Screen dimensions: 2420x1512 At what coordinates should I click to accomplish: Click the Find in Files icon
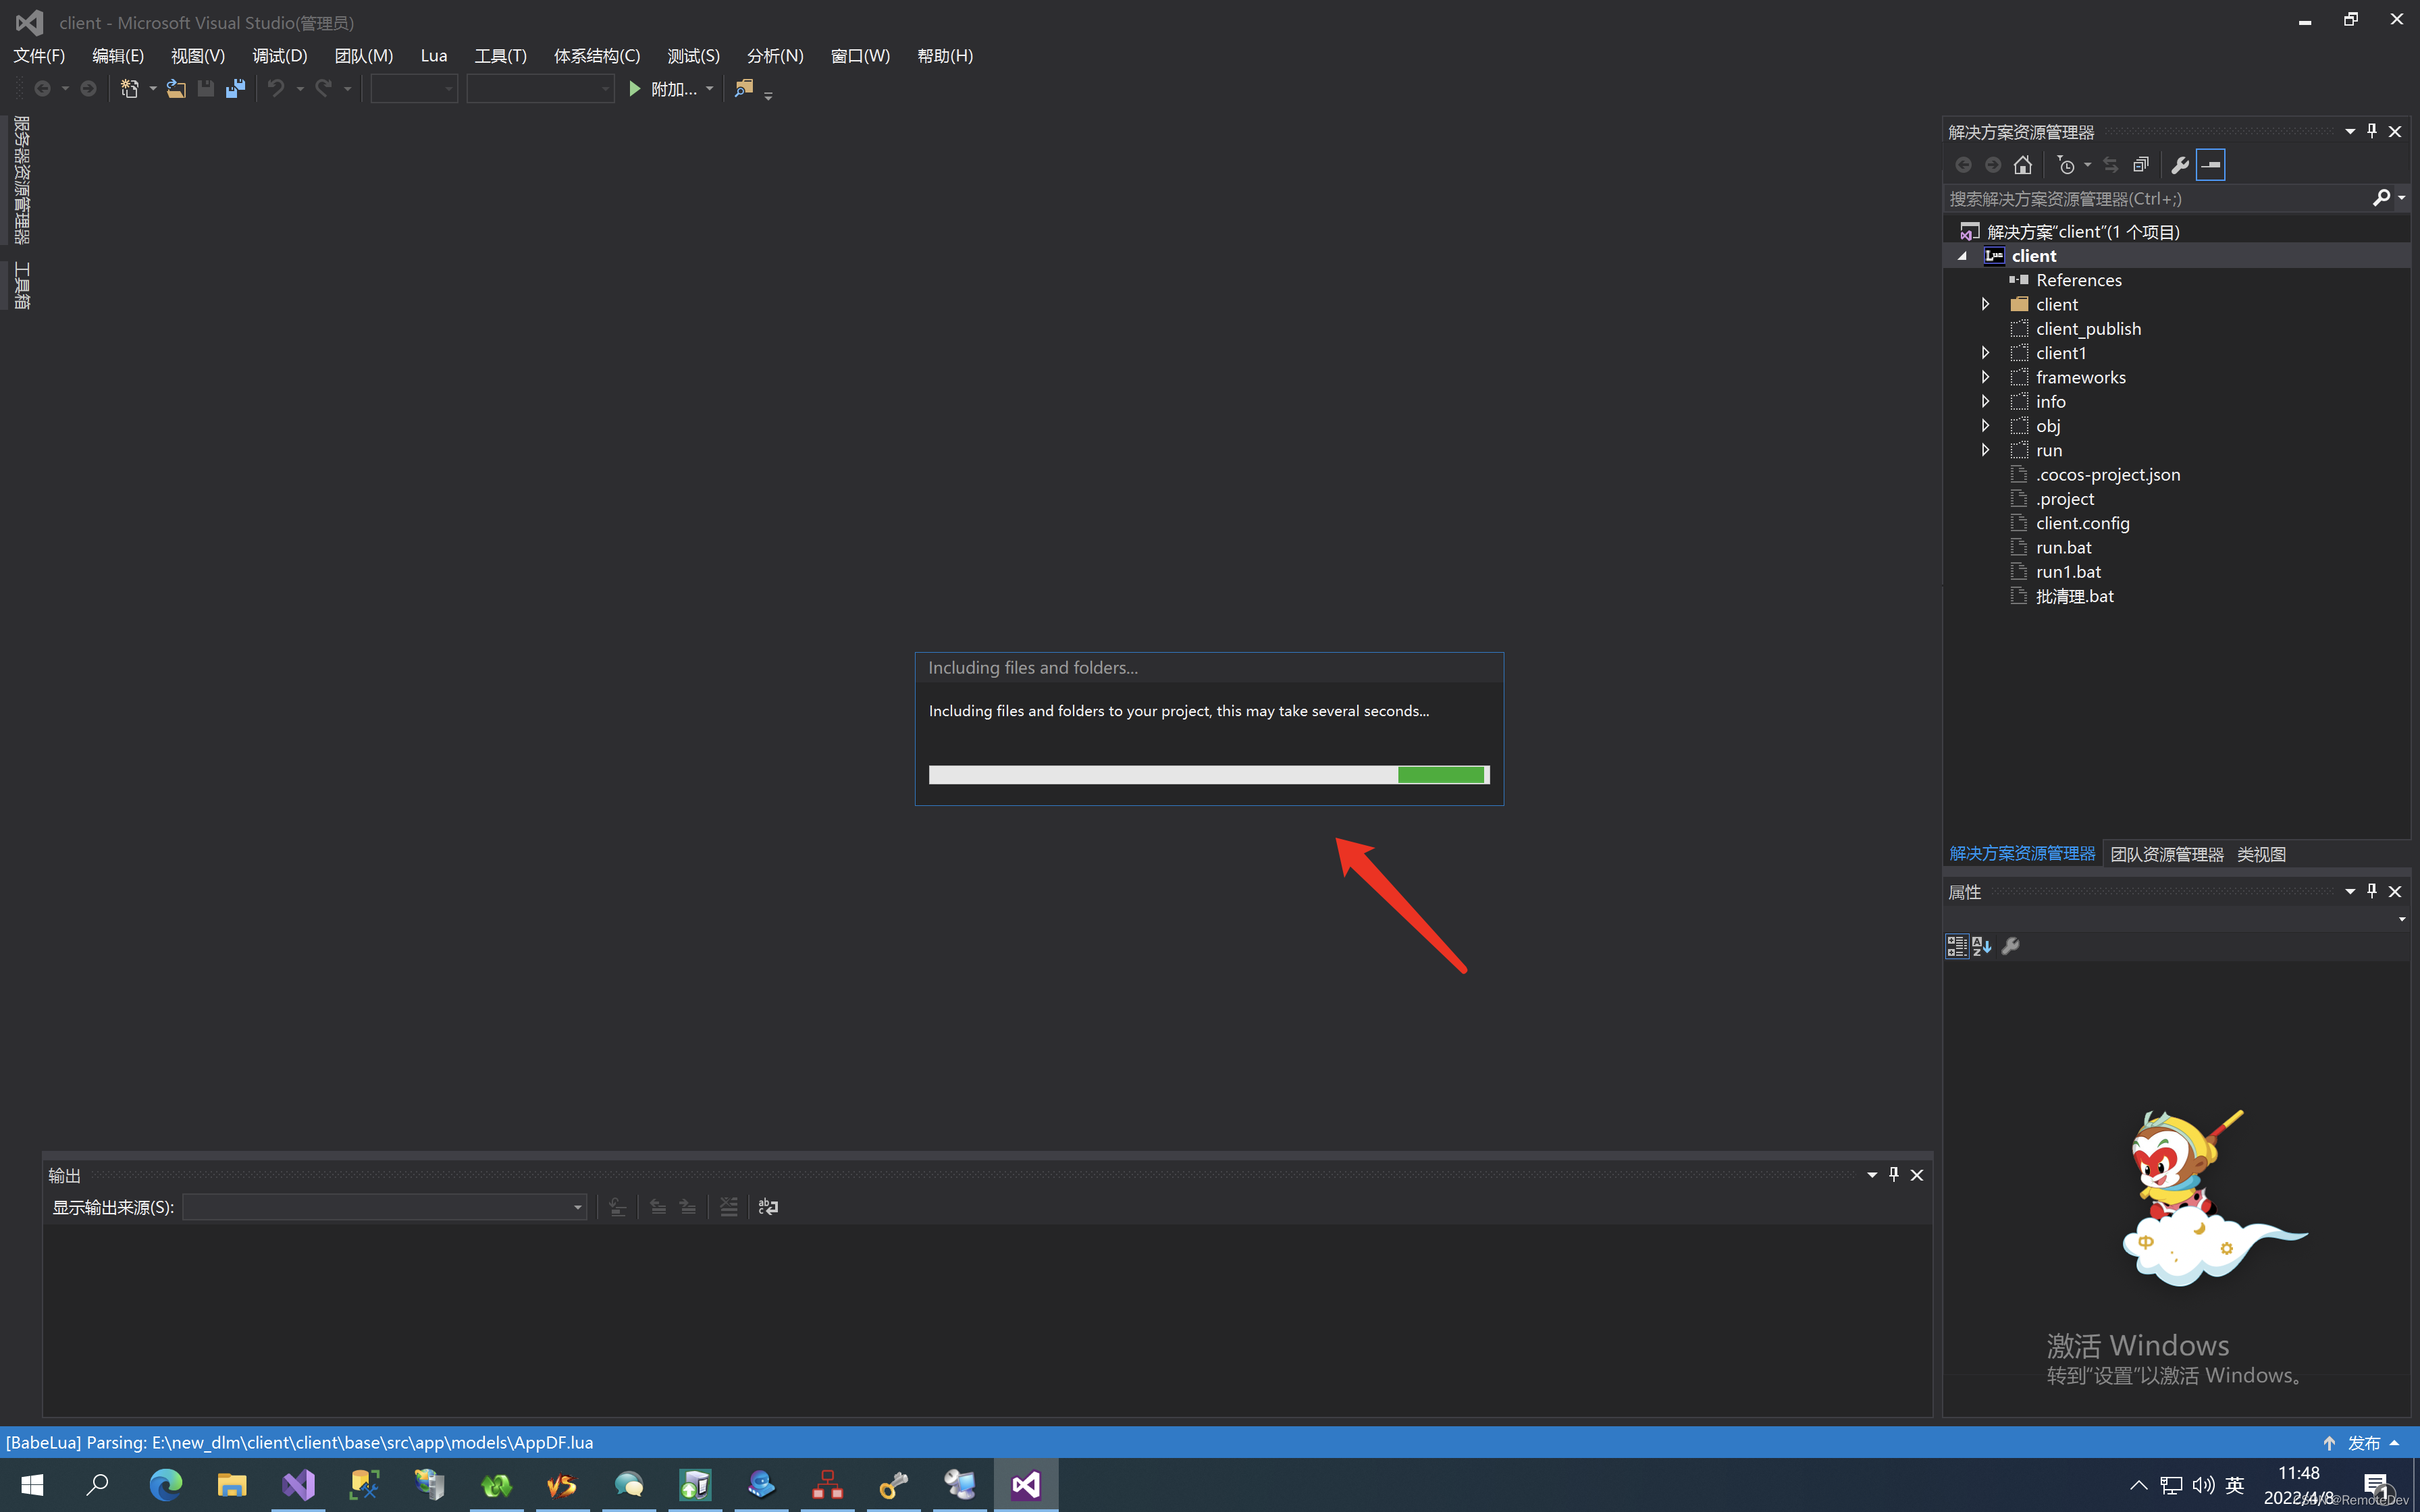(743, 89)
